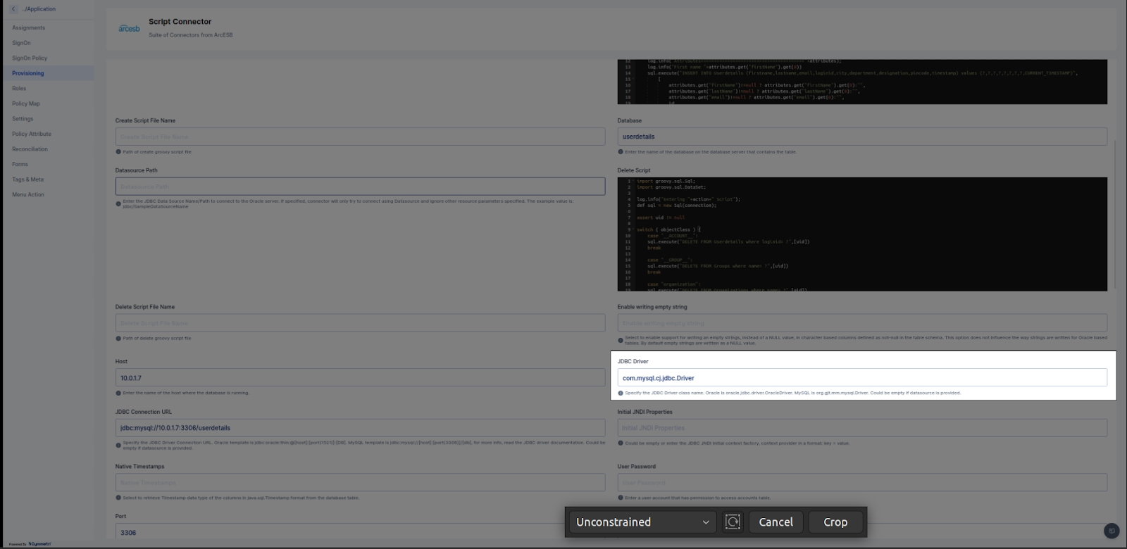The width and height of the screenshot is (1127, 549).
Task: Click info icon under JDBC Driver field
Action: 621,393
